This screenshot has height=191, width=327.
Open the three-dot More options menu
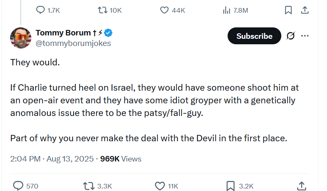pos(305,36)
